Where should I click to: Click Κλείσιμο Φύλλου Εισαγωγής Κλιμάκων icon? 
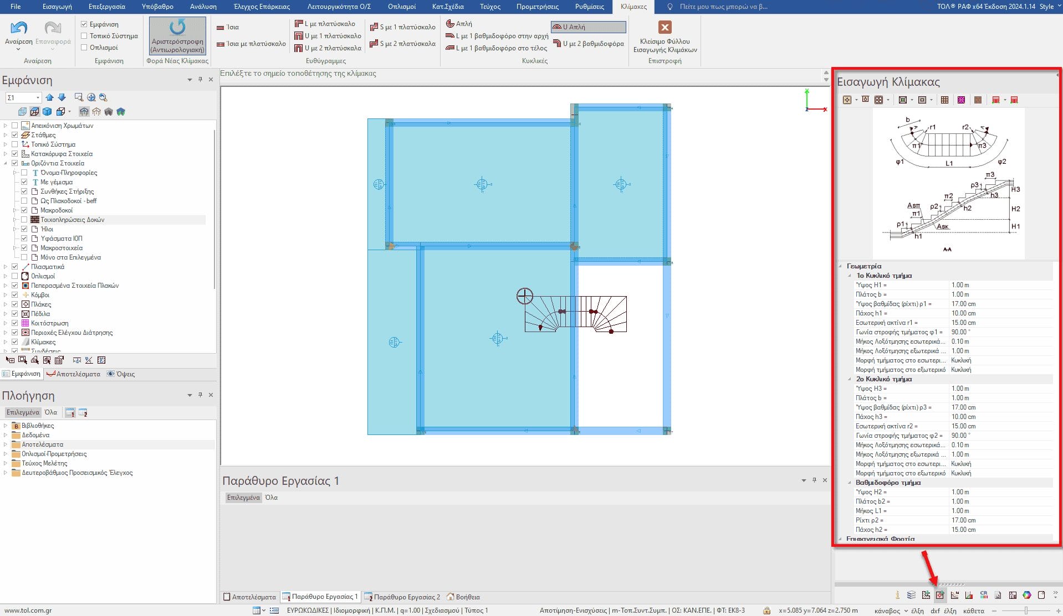coord(665,28)
